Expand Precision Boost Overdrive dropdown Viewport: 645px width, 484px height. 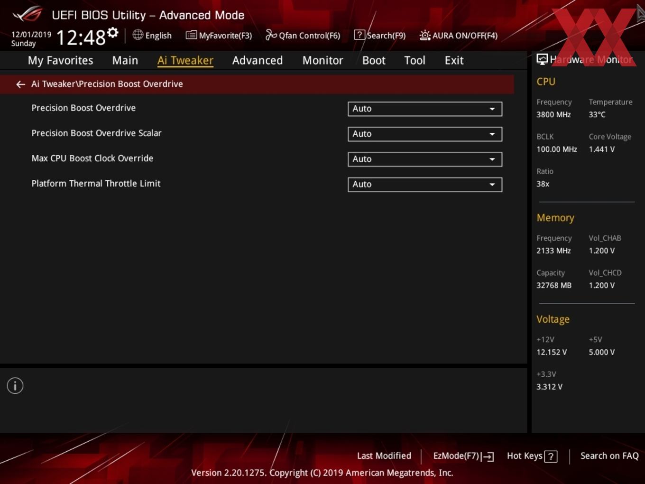[425, 109]
